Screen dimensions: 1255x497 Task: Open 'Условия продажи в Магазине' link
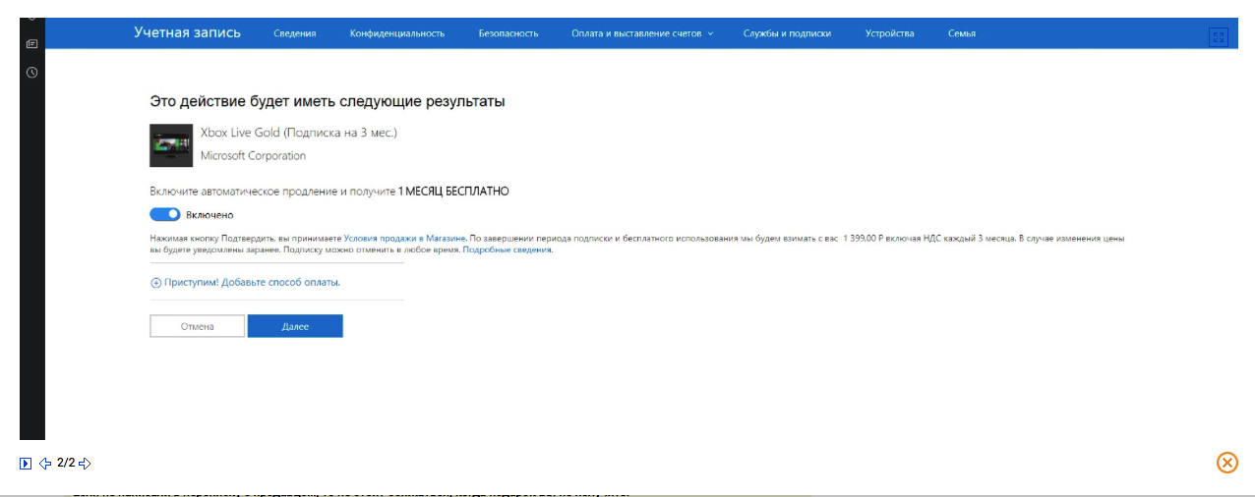coord(404,238)
